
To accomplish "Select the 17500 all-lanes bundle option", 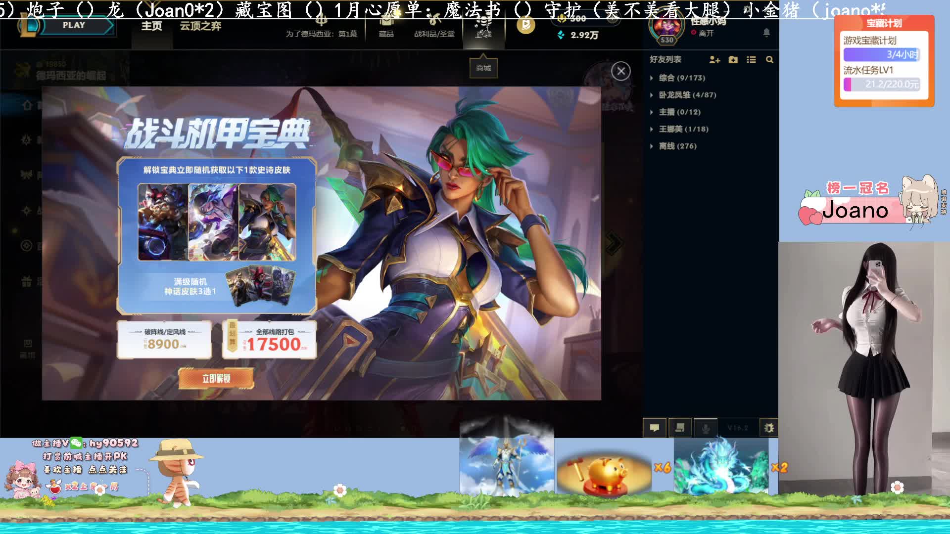I will pyautogui.click(x=270, y=340).
